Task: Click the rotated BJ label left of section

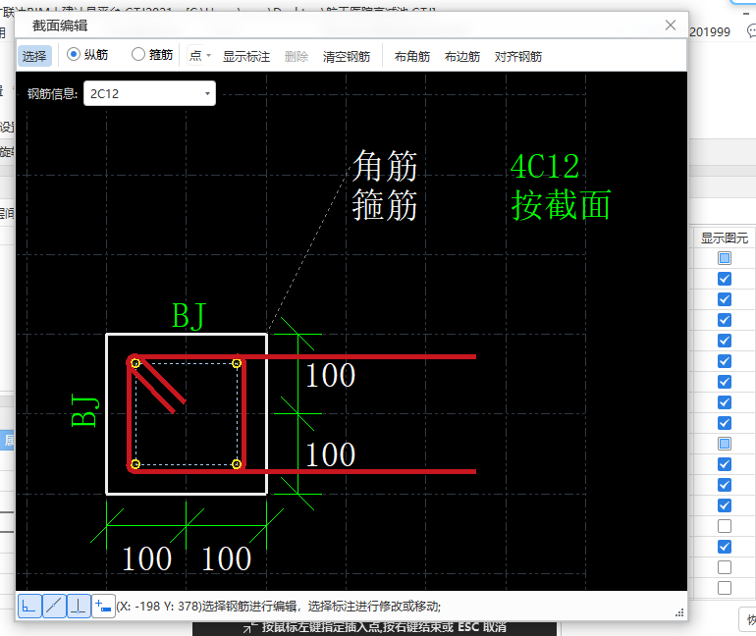Action: tap(84, 410)
